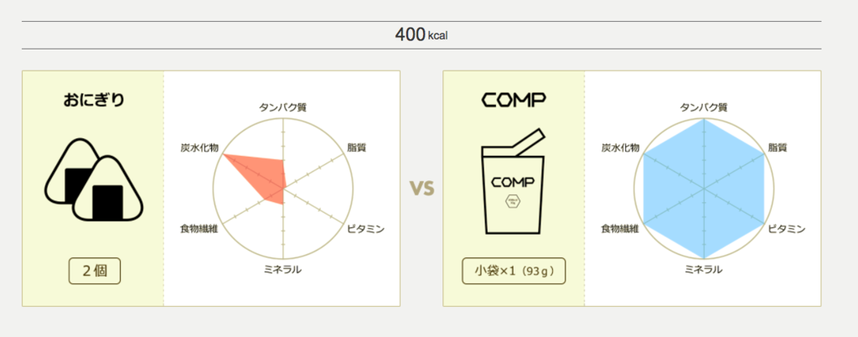Click the beige VS text
This screenshot has width=858, height=337.
click(421, 188)
